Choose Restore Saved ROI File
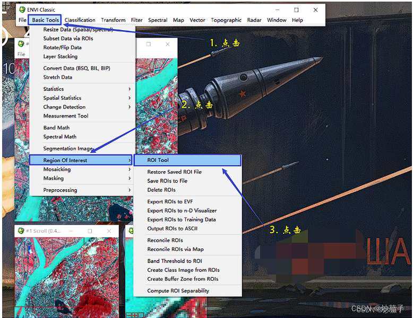This screenshot has width=413, height=318. (x=187, y=172)
